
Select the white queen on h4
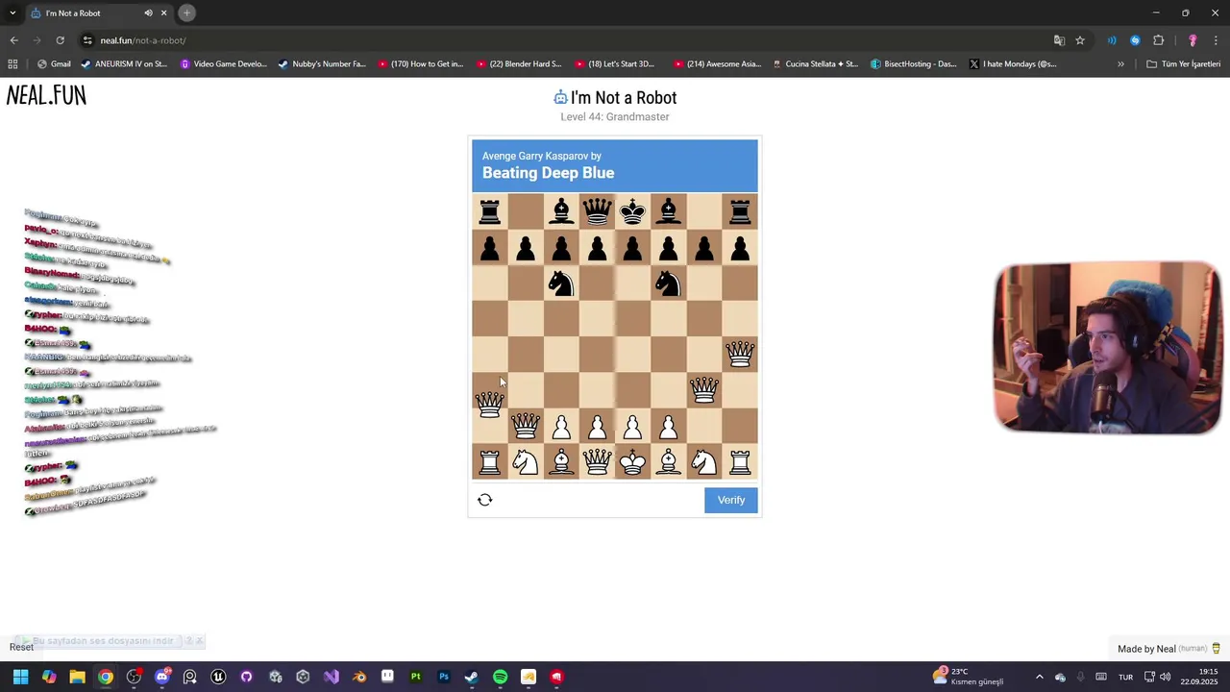click(x=740, y=355)
